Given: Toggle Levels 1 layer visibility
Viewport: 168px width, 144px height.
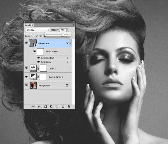Looking at the screenshot, I should point(27,68).
